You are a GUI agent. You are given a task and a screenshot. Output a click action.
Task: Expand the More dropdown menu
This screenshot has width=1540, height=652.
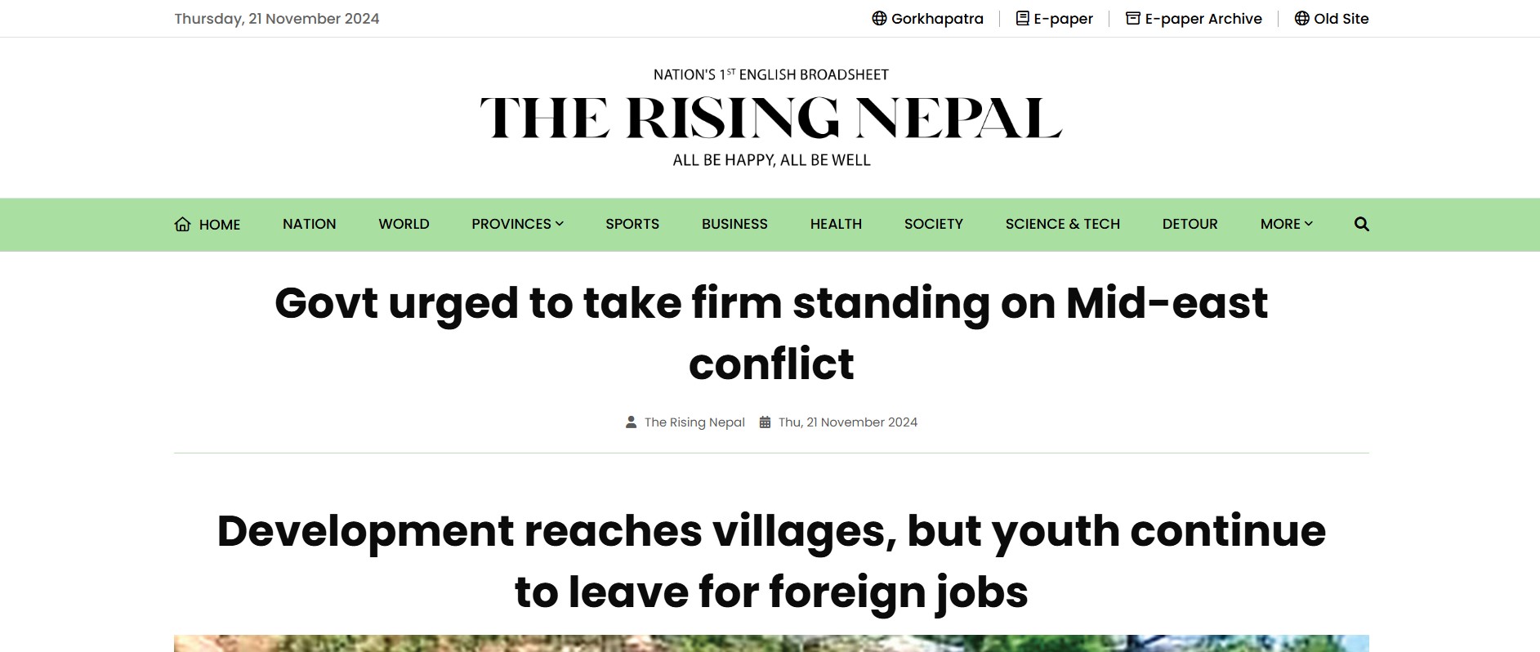[1286, 224]
